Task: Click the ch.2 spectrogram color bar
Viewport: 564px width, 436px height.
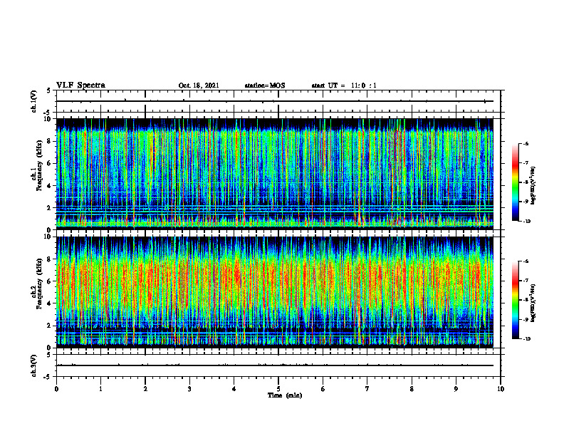Action: 515,300
